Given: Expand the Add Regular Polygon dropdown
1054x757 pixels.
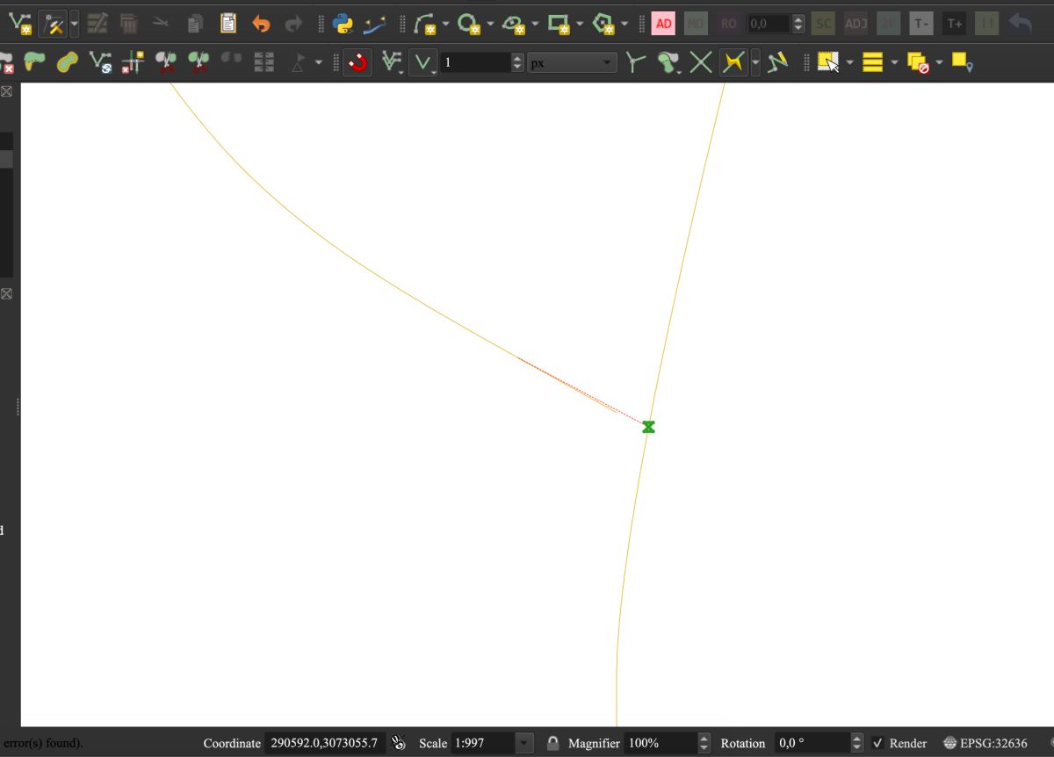Looking at the screenshot, I should 624,24.
